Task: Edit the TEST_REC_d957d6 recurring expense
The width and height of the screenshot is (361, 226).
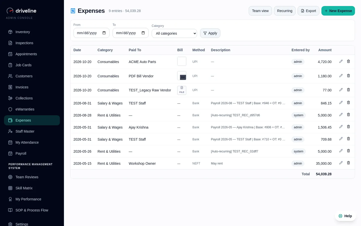Action: point(341,115)
